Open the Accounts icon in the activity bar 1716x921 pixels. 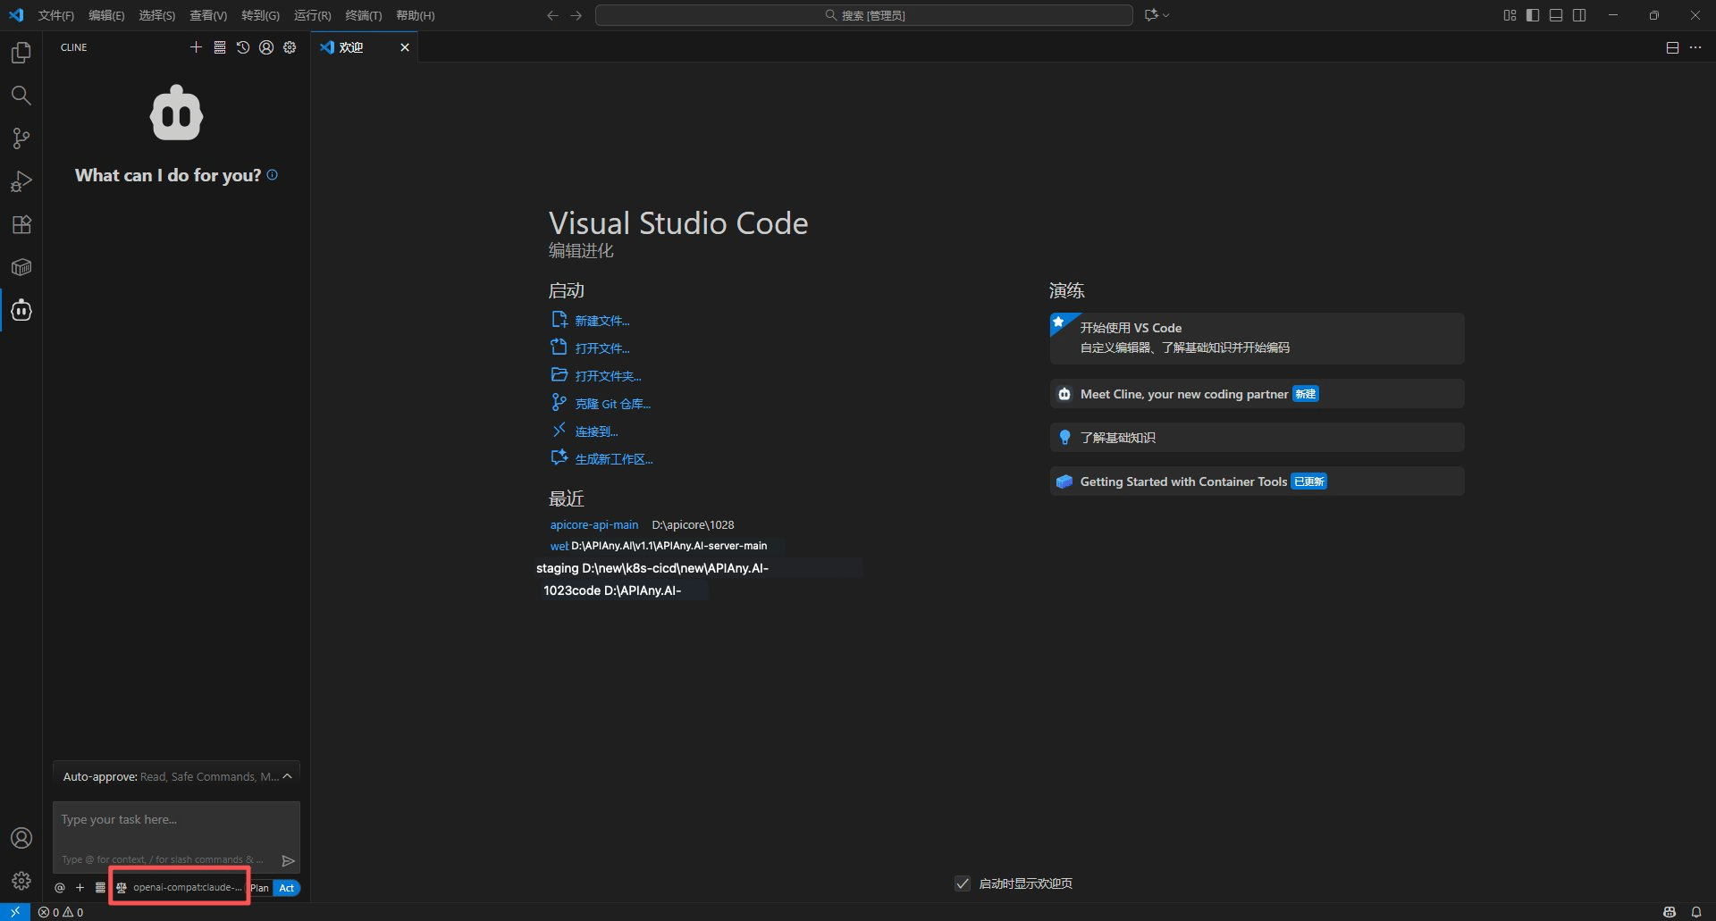tap(21, 838)
